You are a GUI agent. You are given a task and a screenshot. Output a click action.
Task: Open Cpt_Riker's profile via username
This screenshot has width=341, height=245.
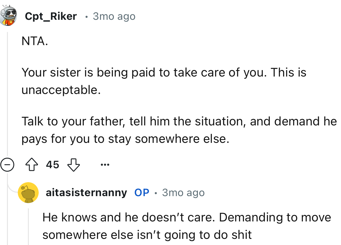coord(51,16)
